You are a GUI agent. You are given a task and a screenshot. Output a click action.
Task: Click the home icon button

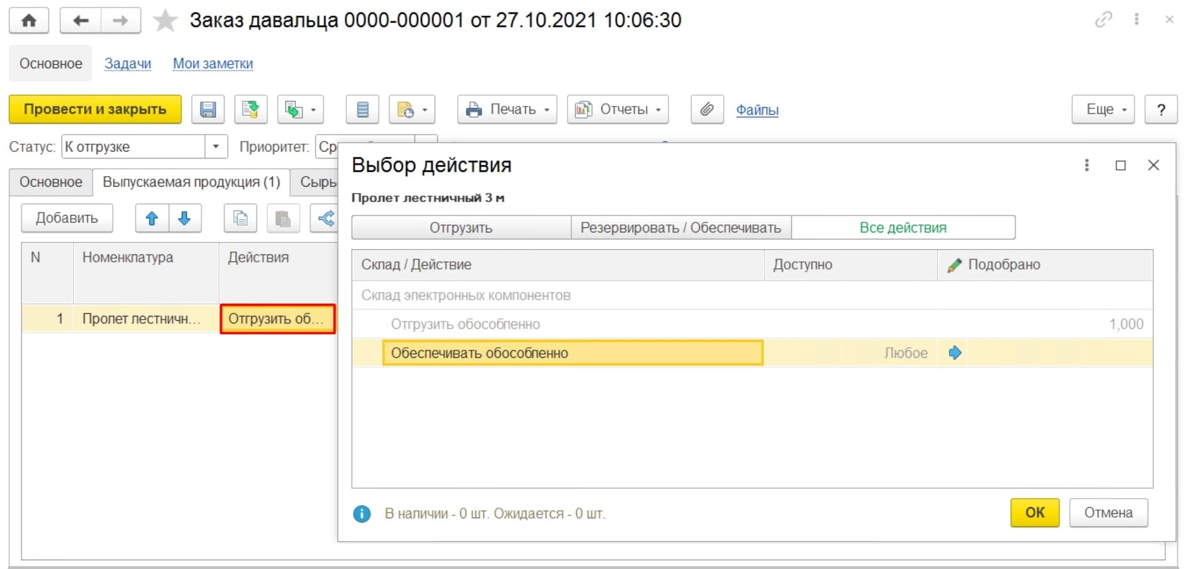click(29, 21)
